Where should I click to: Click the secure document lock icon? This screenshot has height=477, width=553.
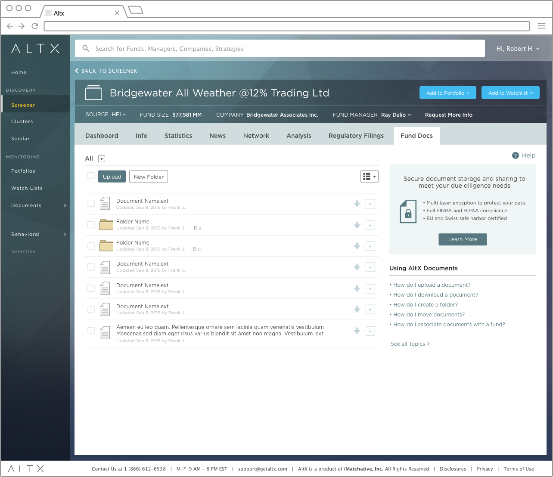coord(408,211)
